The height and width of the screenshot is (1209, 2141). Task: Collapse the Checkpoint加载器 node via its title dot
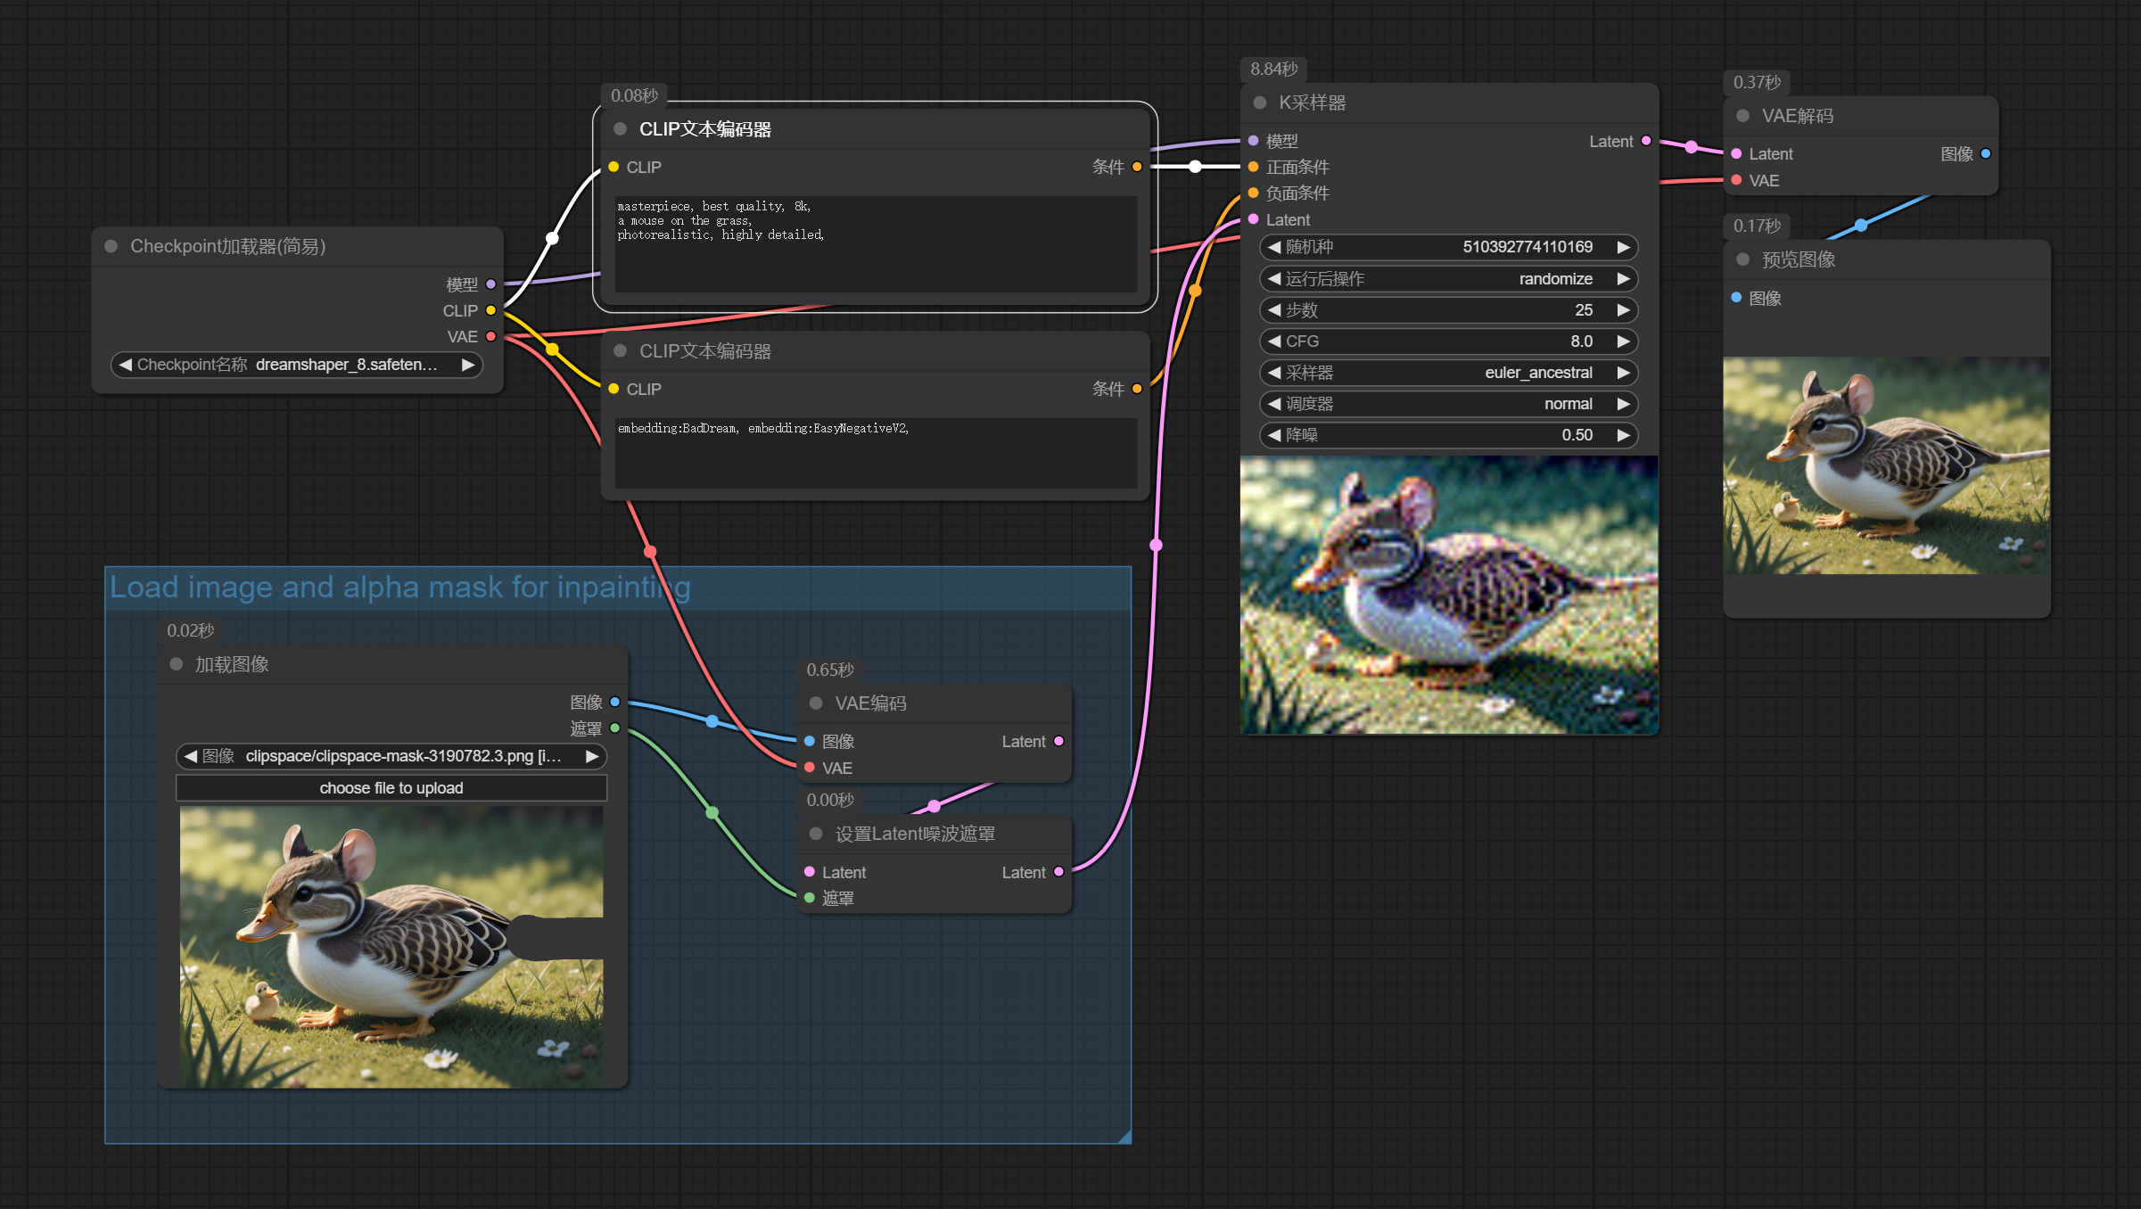pyautogui.click(x=111, y=246)
